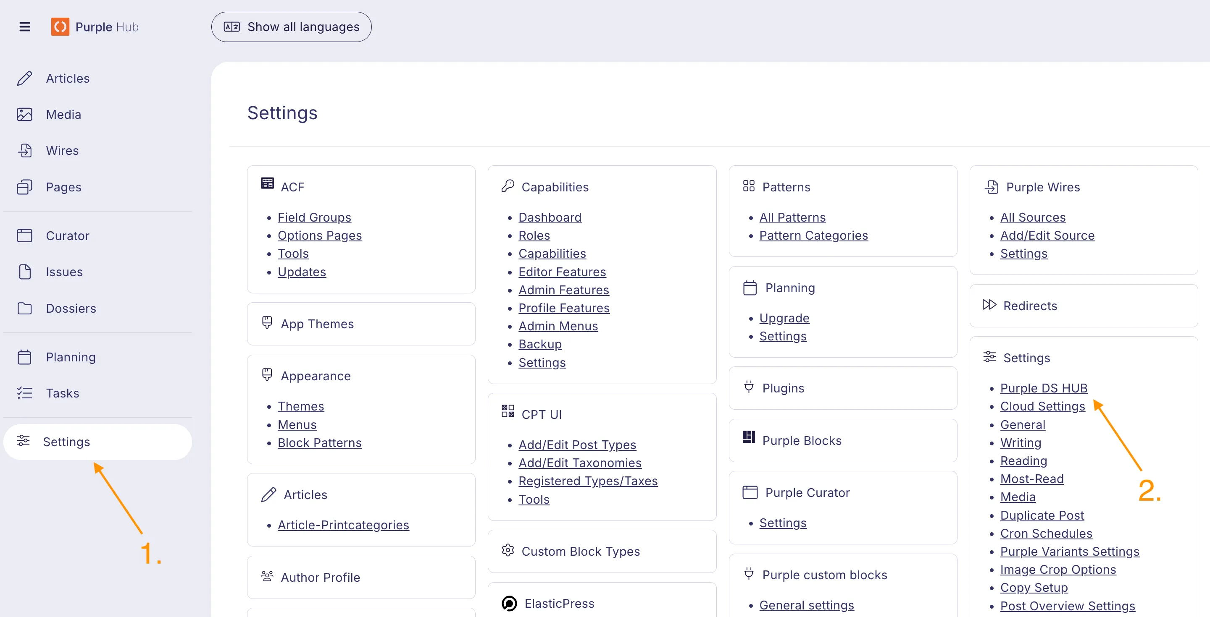Open the Add/Edit Taxonomies link

[x=580, y=463]
